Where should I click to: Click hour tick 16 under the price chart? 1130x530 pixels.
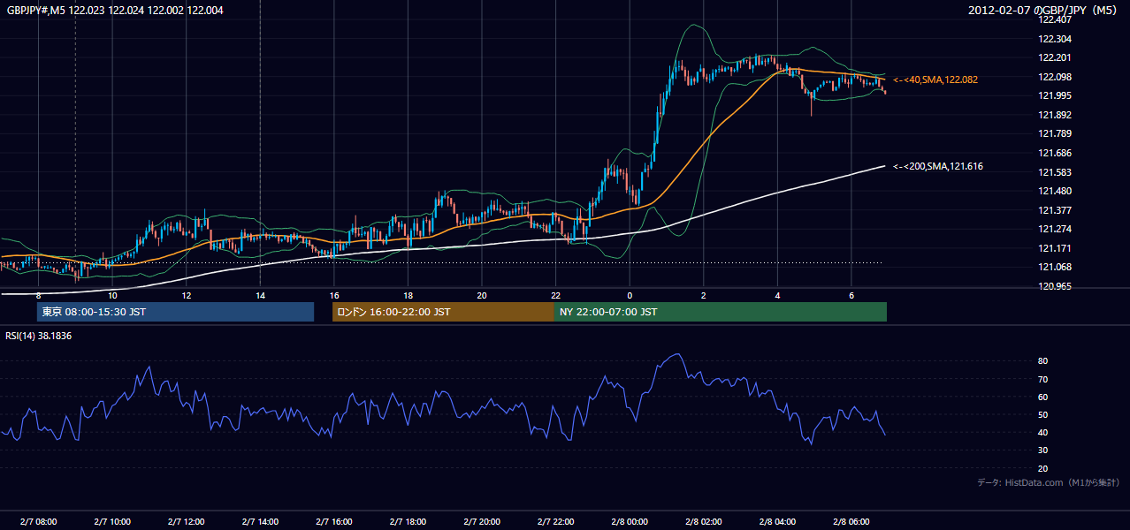(334, 296)
